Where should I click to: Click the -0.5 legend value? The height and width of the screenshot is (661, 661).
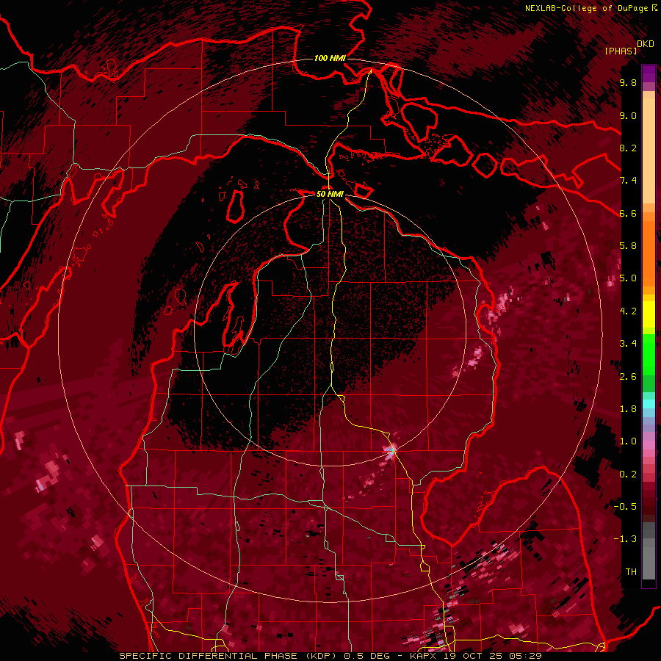(x=625, y=507)
